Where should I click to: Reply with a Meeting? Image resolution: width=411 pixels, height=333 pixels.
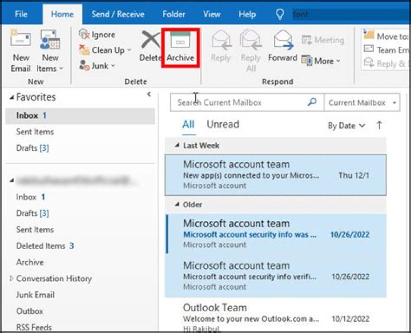pyautogui.click(x=323, y=40)
